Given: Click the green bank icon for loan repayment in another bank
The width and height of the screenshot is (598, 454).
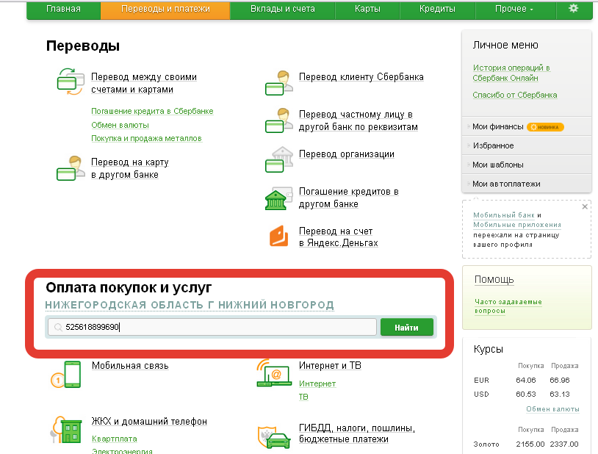Looking at the screenshot, I should tap(278, 198).
